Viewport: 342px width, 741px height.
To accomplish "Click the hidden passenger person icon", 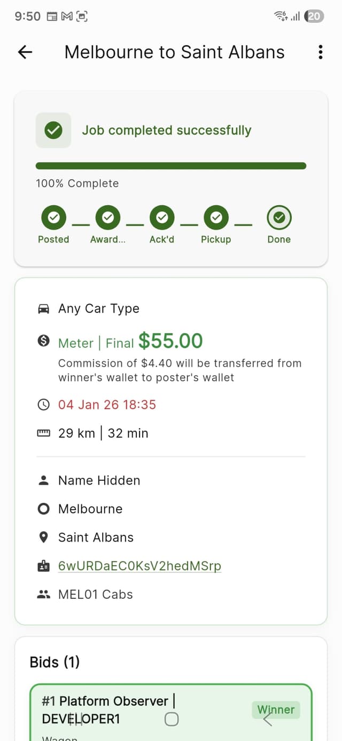I will (44, 480).
